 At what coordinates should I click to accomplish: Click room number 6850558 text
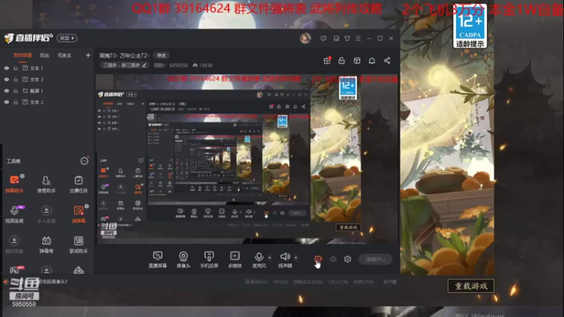178,66
